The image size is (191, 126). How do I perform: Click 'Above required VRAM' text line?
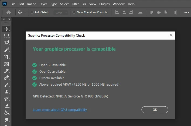point(79,85)
